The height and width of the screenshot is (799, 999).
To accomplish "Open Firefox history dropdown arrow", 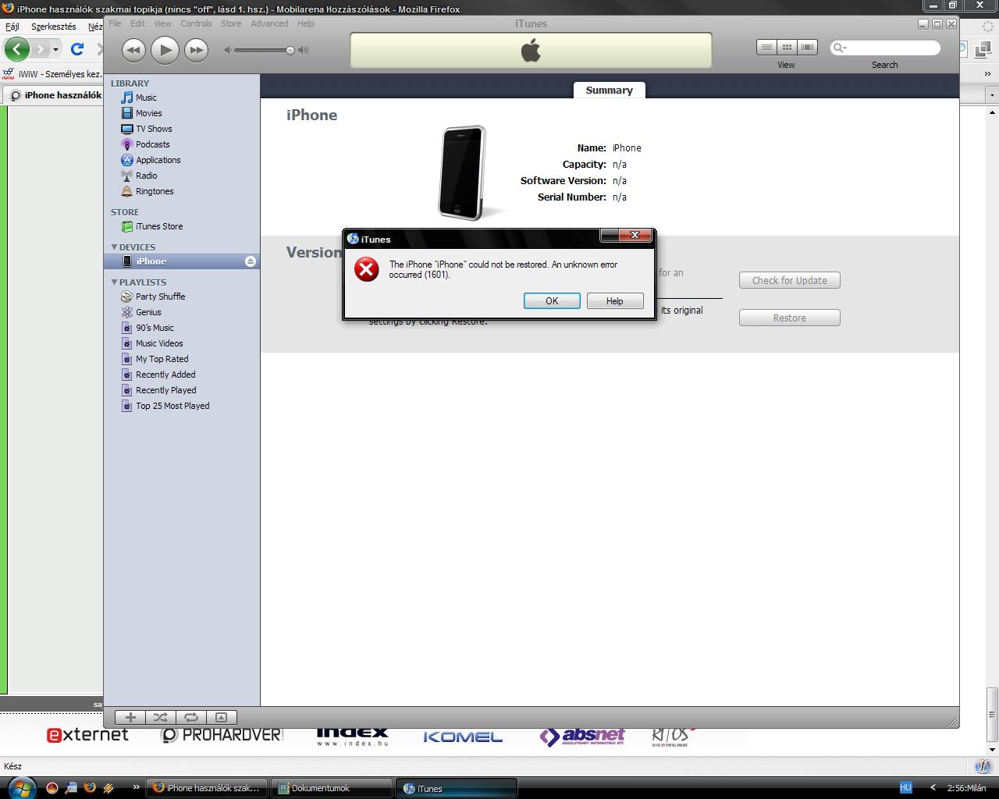I will [55, 50].
